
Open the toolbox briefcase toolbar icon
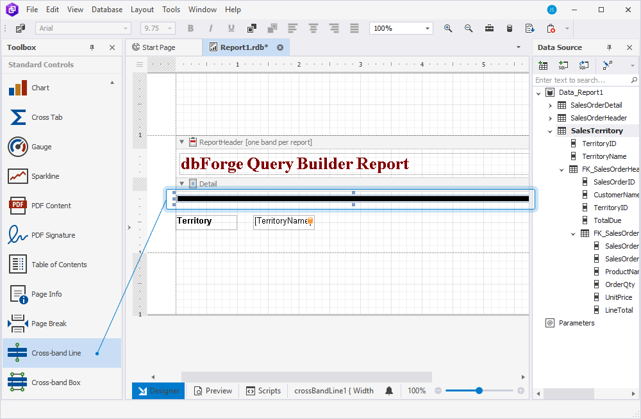coord(489,28)
